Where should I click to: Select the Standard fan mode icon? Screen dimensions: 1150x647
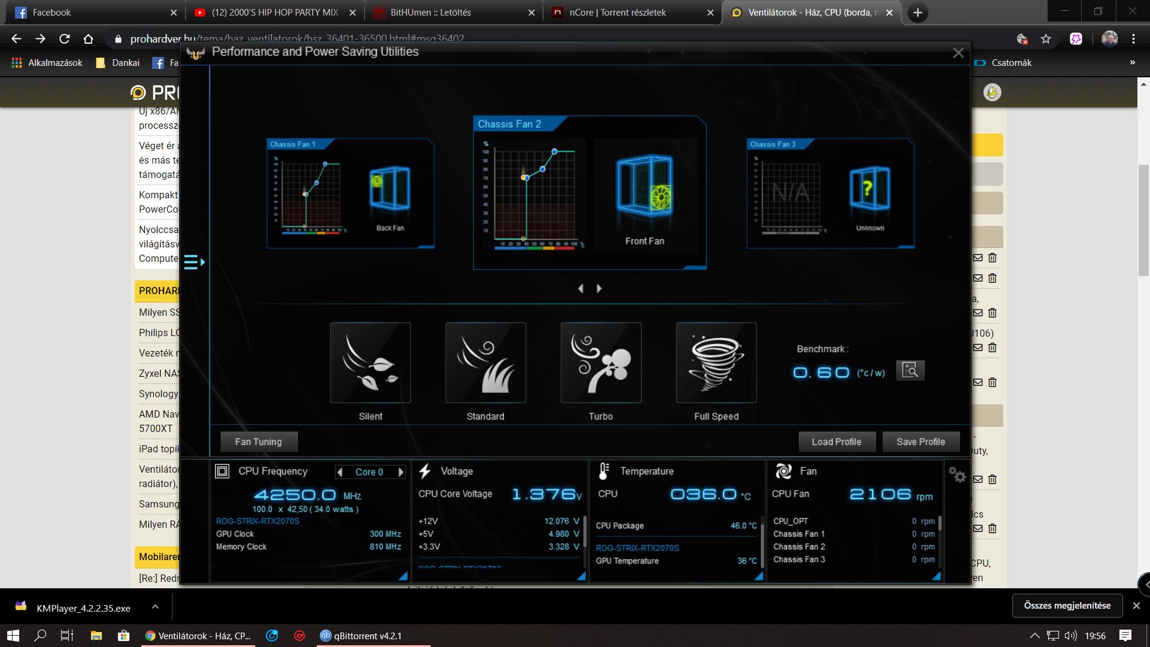pyautogui.click(x=485, y=362)
